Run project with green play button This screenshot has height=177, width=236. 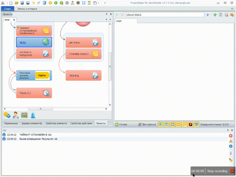(x=56, y=3)
